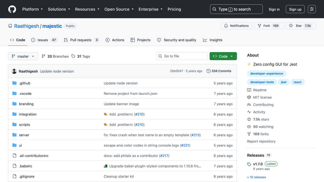The image size is (324, 182).
Task: Click the Go to file field
Action: 182,56
